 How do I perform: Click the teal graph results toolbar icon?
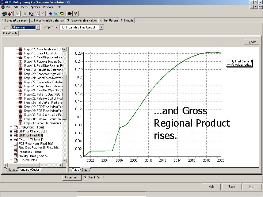click(x=56, y=13)
